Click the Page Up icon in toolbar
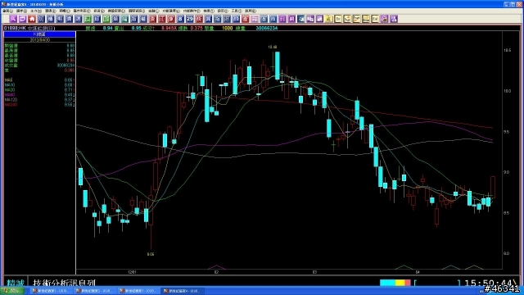The width and height of the screenshot is (524, 295). tap(347, 19)
